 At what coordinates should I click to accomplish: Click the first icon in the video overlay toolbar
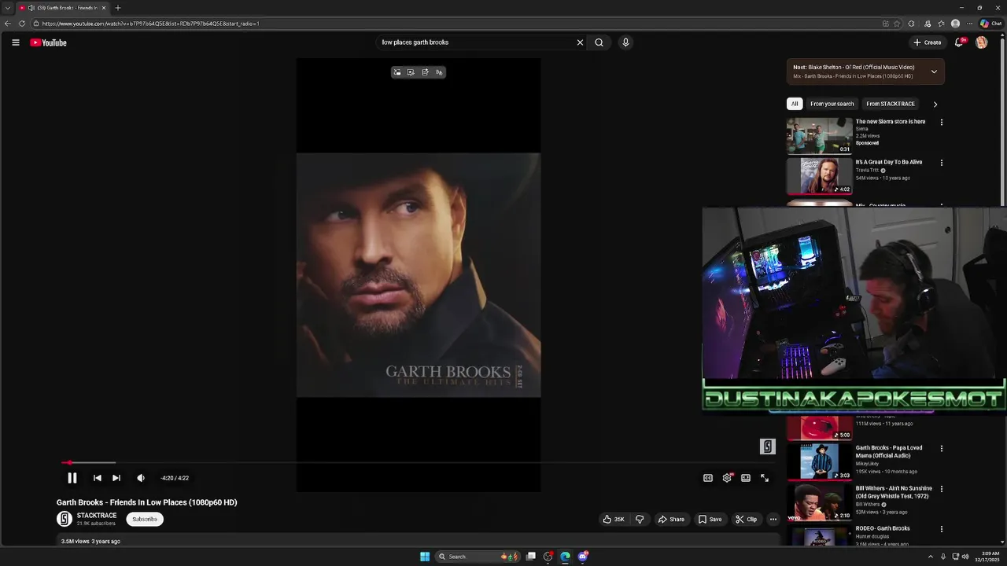coord(397,72)
